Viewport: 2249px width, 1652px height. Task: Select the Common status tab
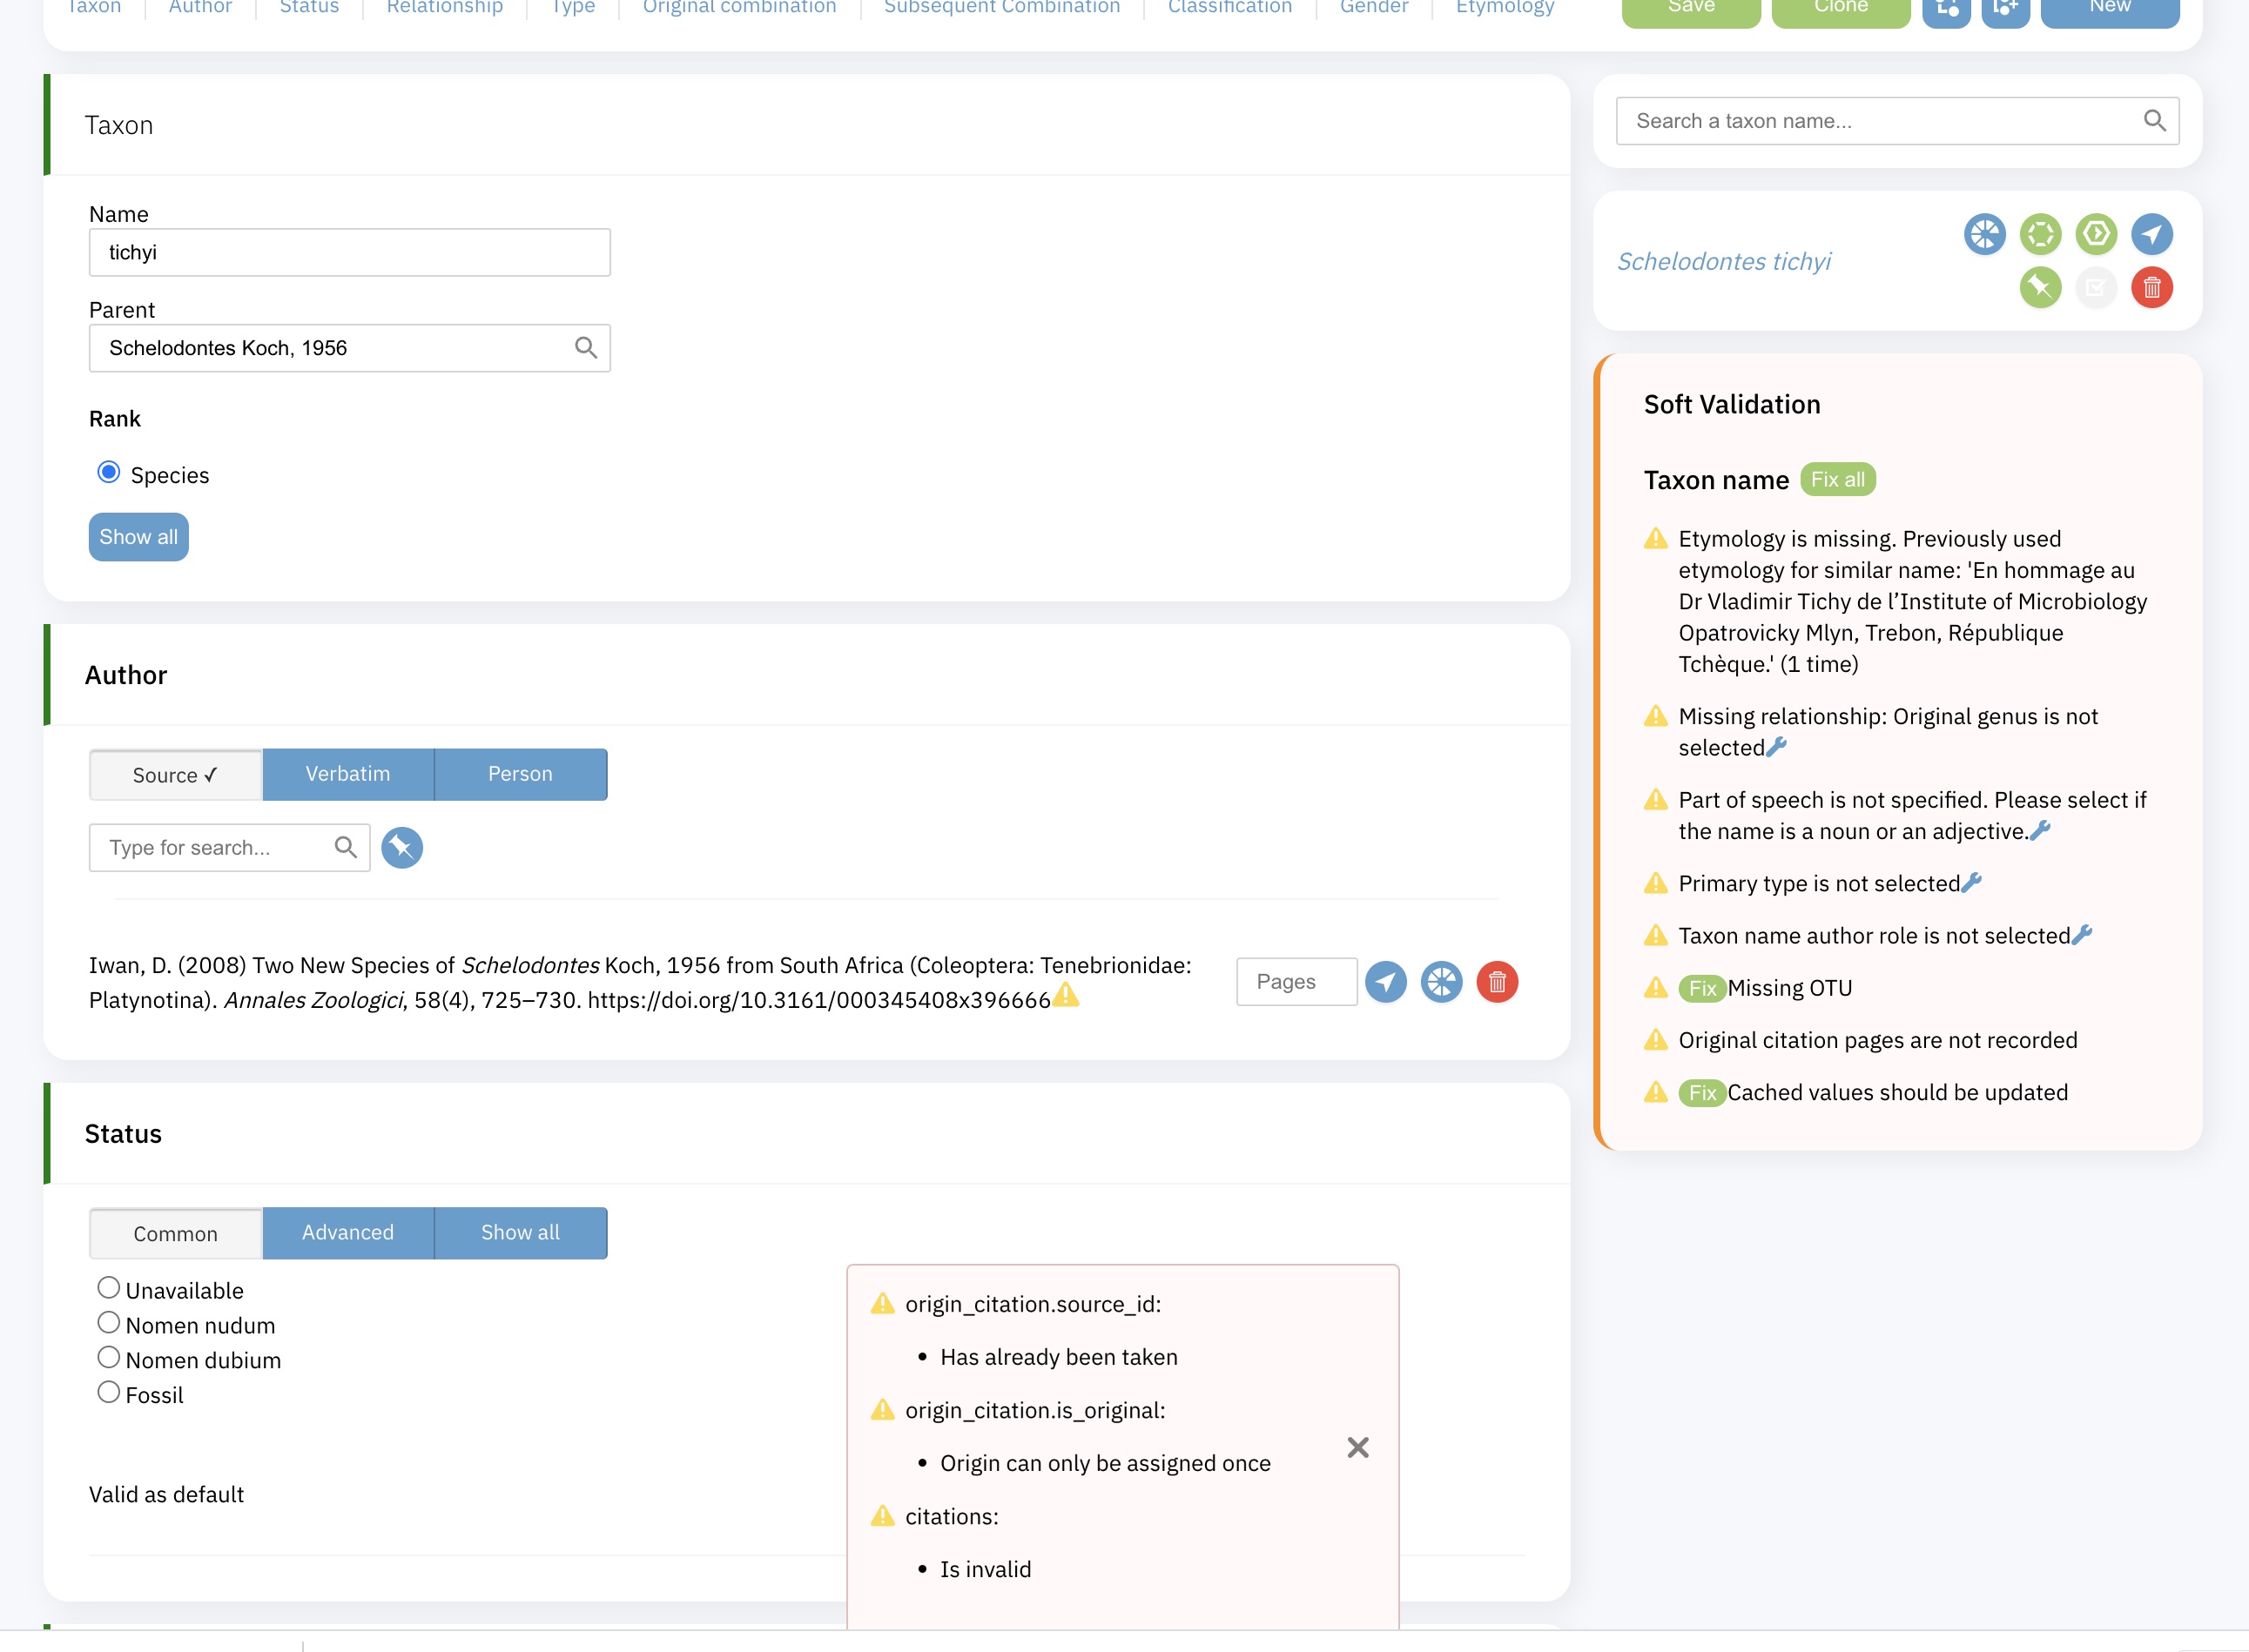click(x=176, y=1234)
